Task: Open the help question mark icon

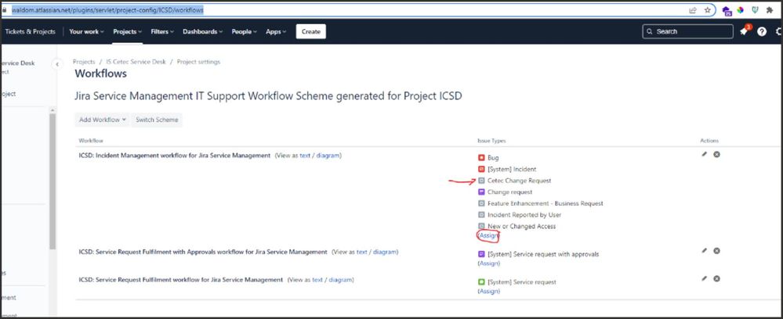Action: pos(762,31)
